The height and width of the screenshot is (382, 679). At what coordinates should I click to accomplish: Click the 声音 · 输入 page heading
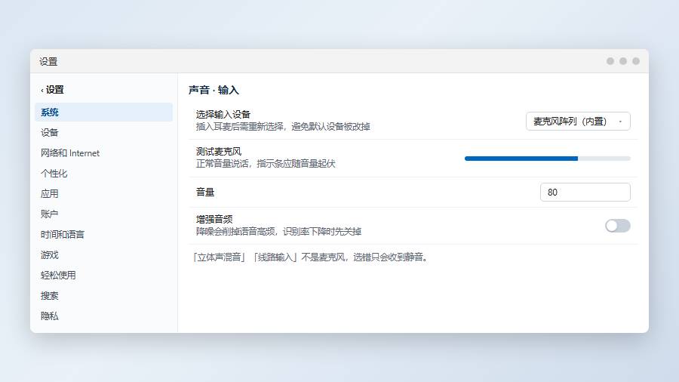click(214, 90)
